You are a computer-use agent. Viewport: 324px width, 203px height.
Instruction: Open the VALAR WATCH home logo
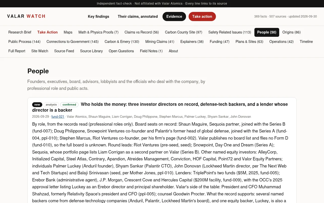[x=26, y=16]
